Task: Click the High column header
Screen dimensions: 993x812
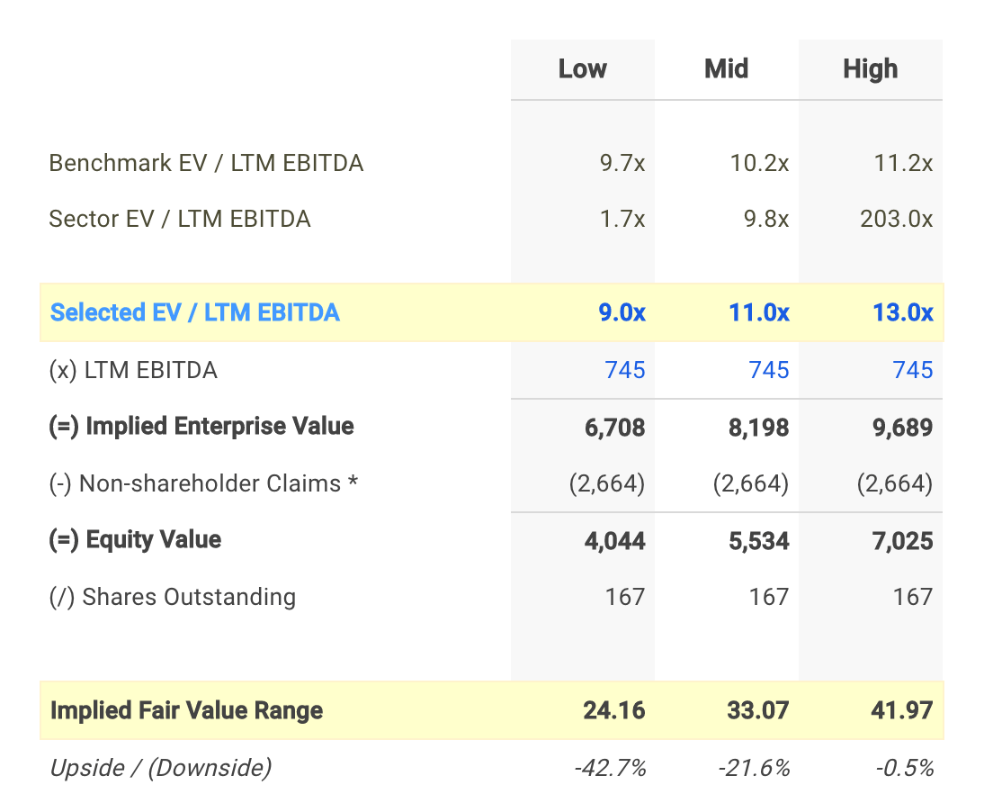Action: pos(870,69)
